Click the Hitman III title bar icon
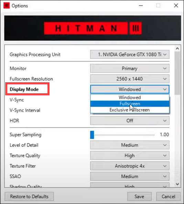Image resolution: width=184 pixels, height=204 pixels. (x=7, y=6)
